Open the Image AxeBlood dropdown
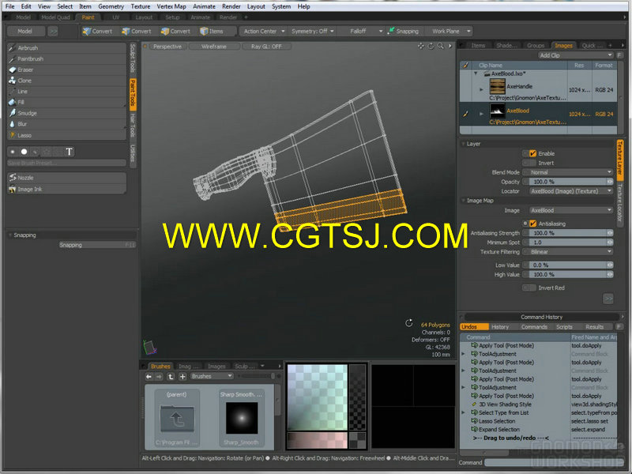Viewport: 632px width, 474px height. 570,210
